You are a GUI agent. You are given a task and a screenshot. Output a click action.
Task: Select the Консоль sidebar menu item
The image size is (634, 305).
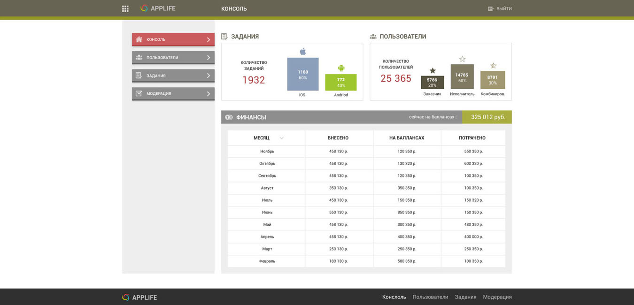pyautogui.click(x=173, y=39)
